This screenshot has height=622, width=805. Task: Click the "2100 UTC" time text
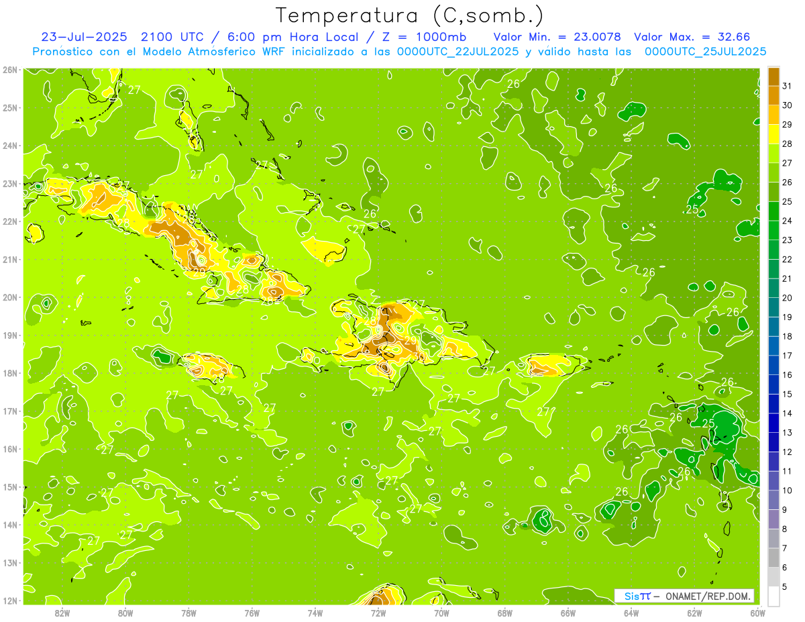click(x=172, y=37)
